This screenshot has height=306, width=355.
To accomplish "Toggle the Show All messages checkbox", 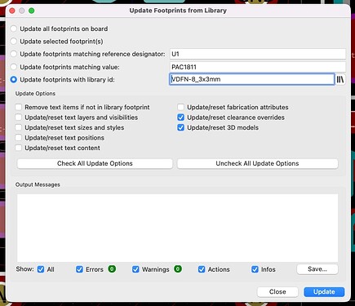I will coord(41,269).
